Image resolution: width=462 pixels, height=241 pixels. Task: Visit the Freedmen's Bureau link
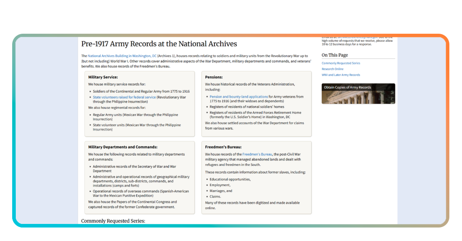coord(257,154)
